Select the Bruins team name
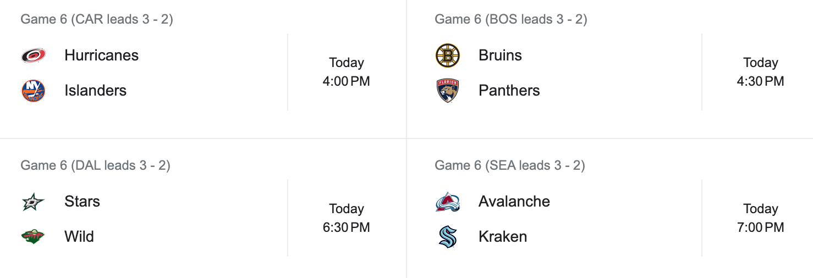The width and height of the screenshot is (813, 278). 500,55
